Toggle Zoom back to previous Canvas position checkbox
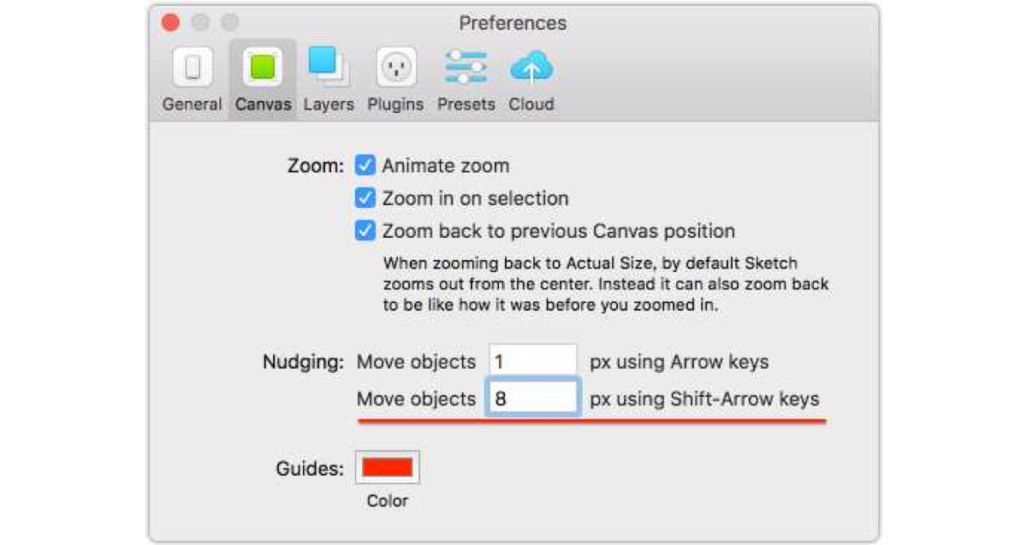The image size is (1027, 545). 365,231
